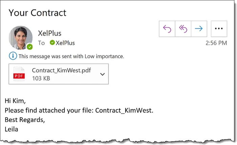Click the 2:56 PM timestamp
This screenshot has height=145, width=237.
pos(216,43)
